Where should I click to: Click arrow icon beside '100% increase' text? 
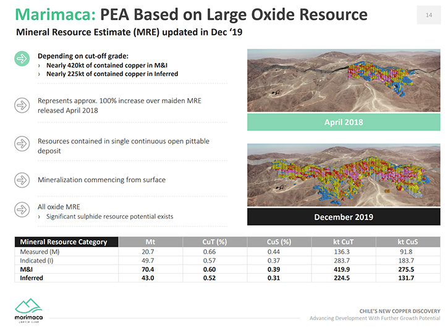[22, 105]
